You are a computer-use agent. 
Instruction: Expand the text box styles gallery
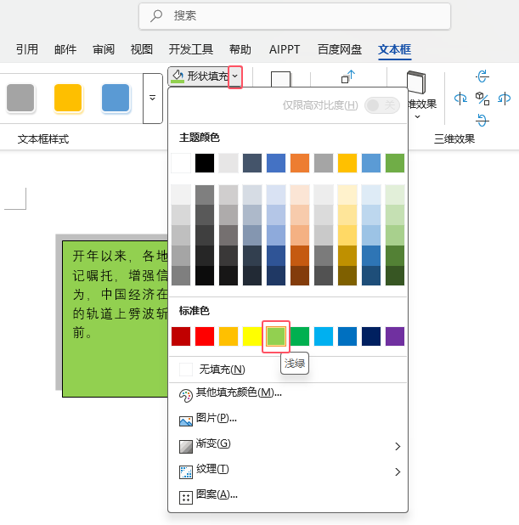[153, 99]
